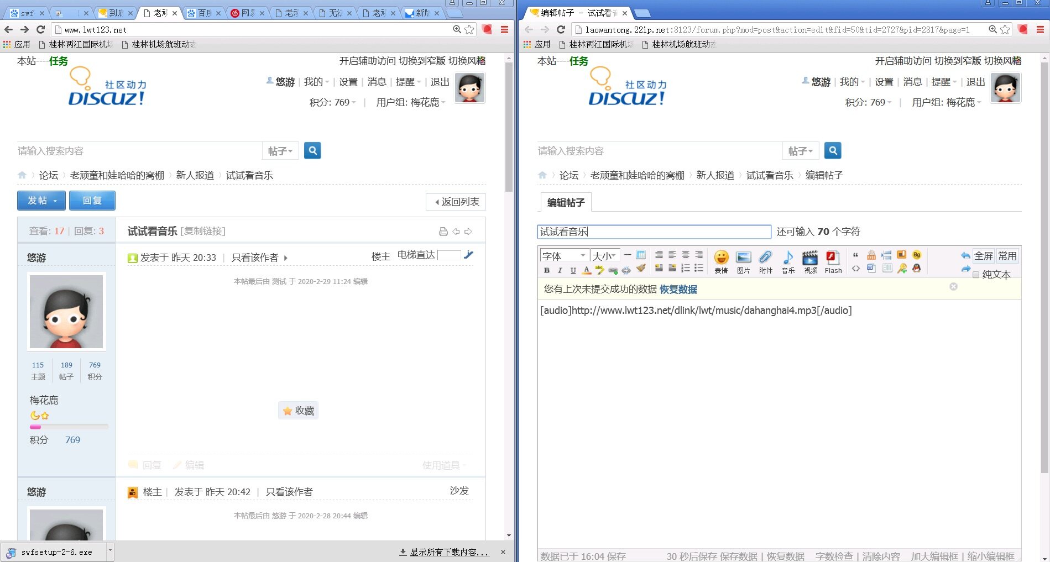Switch to 全屏 fullscreen editor mode
Image resolution: width=1050 pixels, height=562 pixels.
984,256
